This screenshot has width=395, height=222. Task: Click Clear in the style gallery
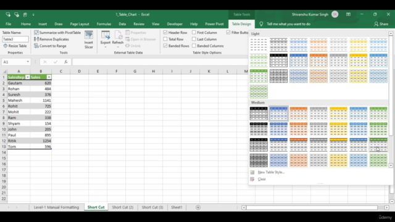pyautogui.click(x=262, y=179)
